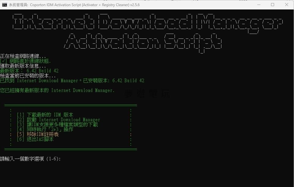The width and height of the screenshot is (294, 187).
Task: Click option '[5] 移除IDM註冊表'
Action: (38, 134)
